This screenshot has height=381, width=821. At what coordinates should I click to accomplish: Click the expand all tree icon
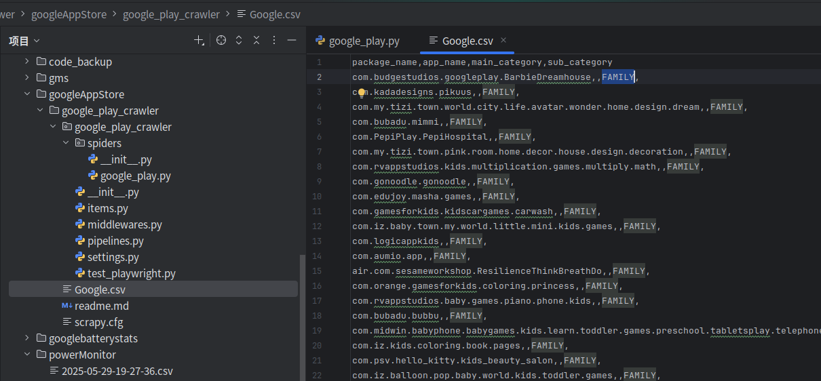(x=239, y=41)
